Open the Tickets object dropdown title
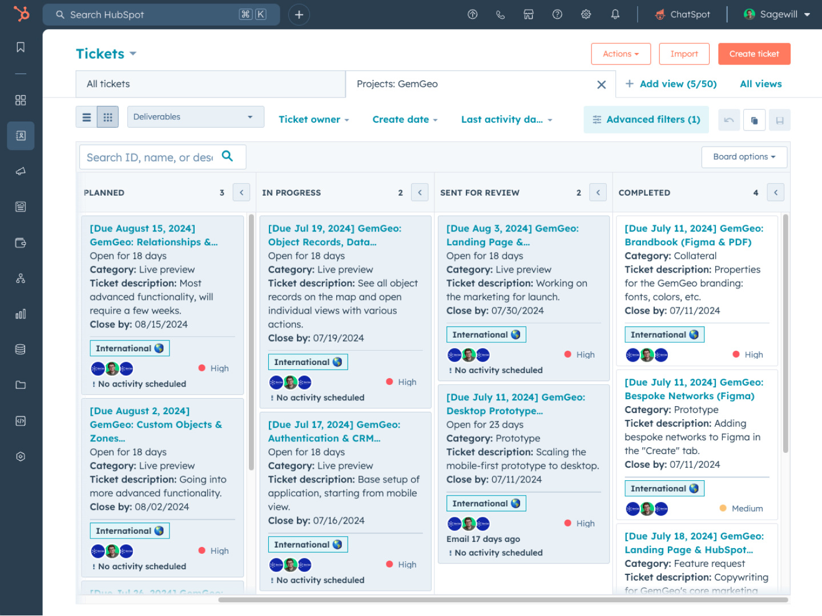This screenshot has height=616, width=822. [x=106, y=54]
